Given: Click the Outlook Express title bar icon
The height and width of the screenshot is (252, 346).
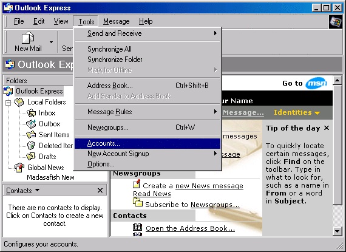Looking at the screenshot, I should coord(8,8).
